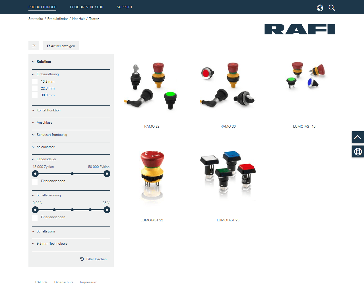364x291 pixels.
Task: Collapse the Lebensdauer section
Action: (x=46, y=159)
